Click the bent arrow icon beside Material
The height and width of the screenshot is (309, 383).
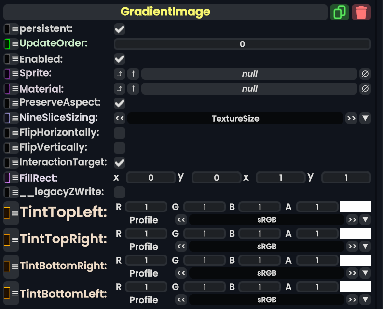(x=119, y=89)
